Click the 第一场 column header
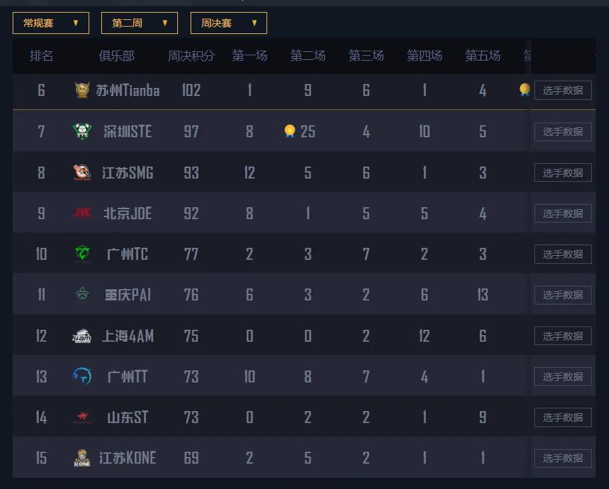Viewport: 609px width, 489px height. coord(250,56)
